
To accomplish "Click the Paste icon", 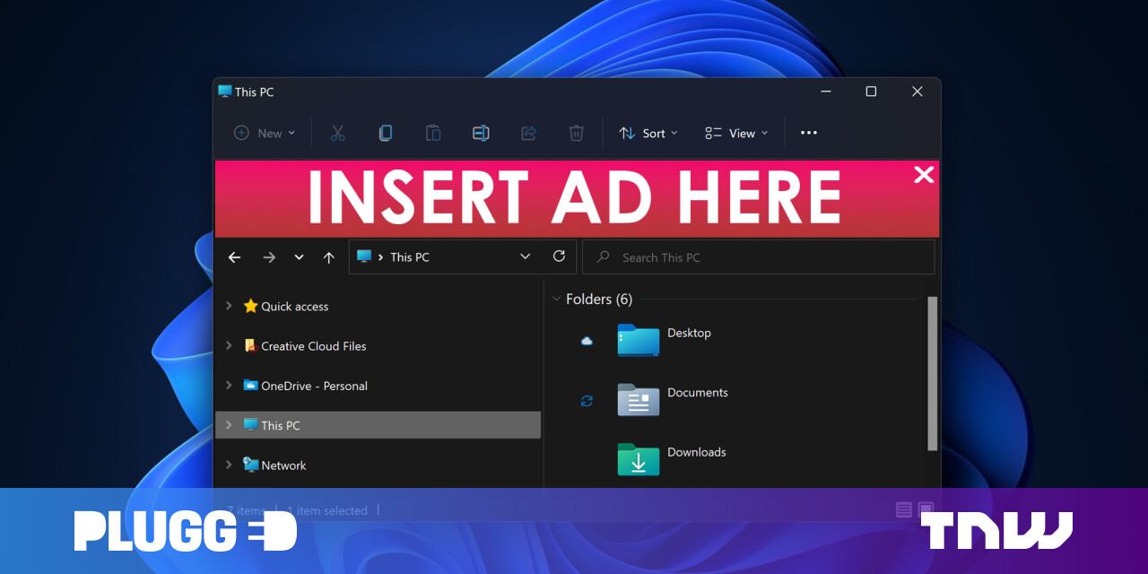I will coord(433,133).
